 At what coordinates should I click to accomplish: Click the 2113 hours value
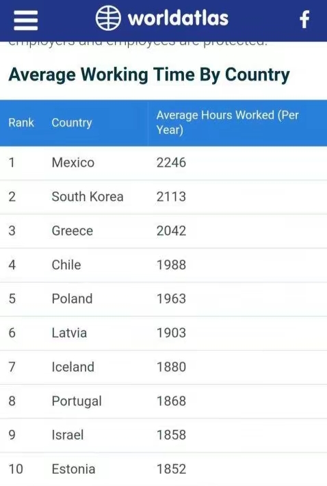tap(171, 197)
